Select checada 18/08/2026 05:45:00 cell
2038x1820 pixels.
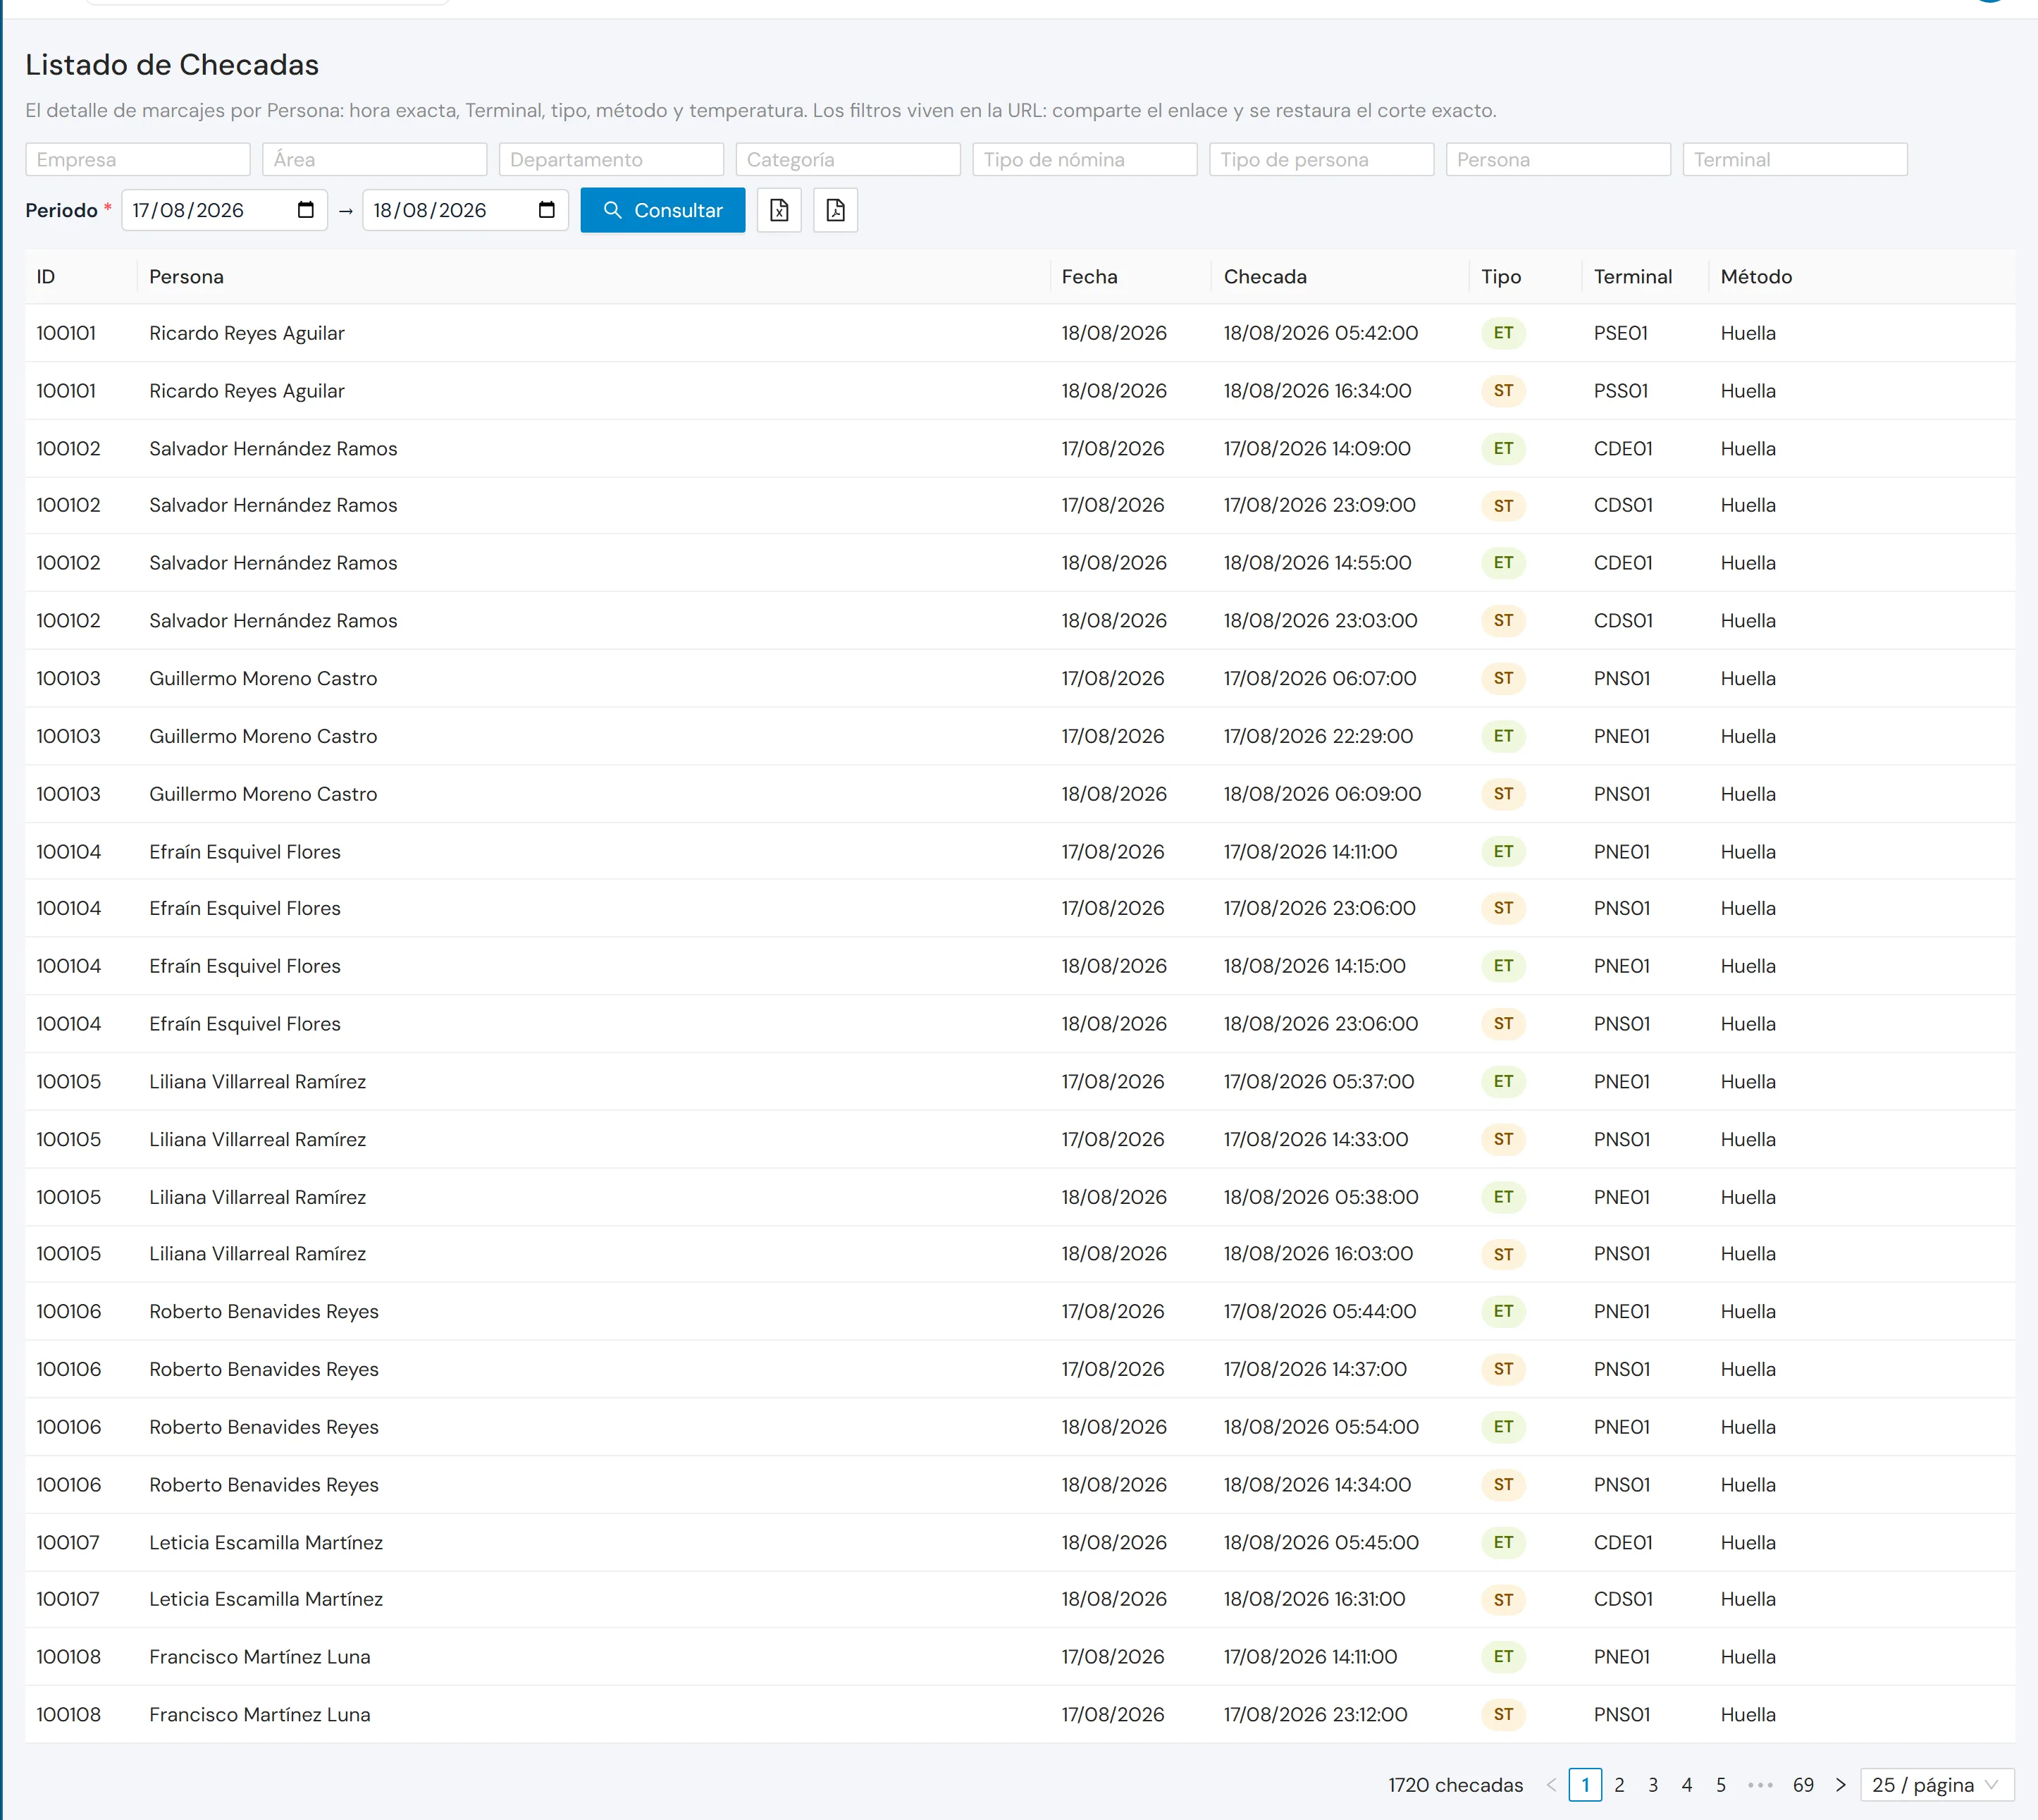pos(1321,1543)
